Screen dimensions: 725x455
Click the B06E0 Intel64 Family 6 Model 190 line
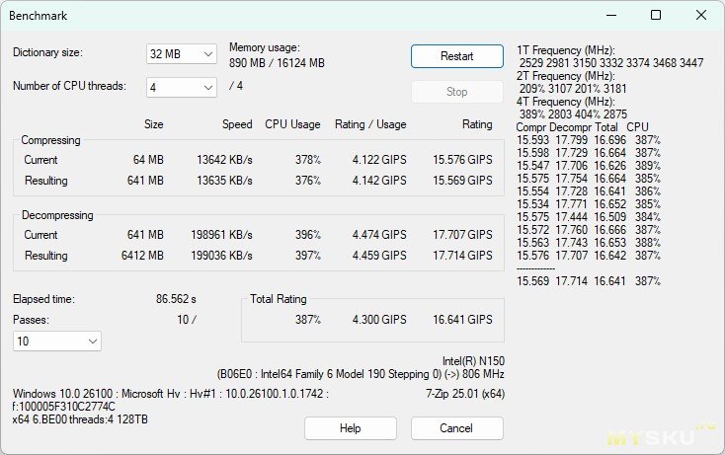click(x=361, y=374)
